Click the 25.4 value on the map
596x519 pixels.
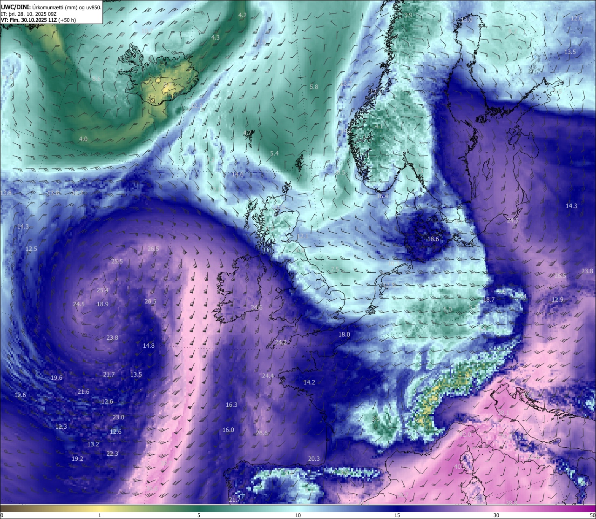pyautogui.click(x=102, y=290)
